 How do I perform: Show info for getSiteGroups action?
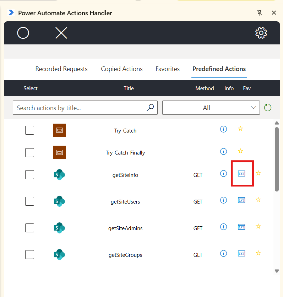pyautogui.click(x=223, y=254)
